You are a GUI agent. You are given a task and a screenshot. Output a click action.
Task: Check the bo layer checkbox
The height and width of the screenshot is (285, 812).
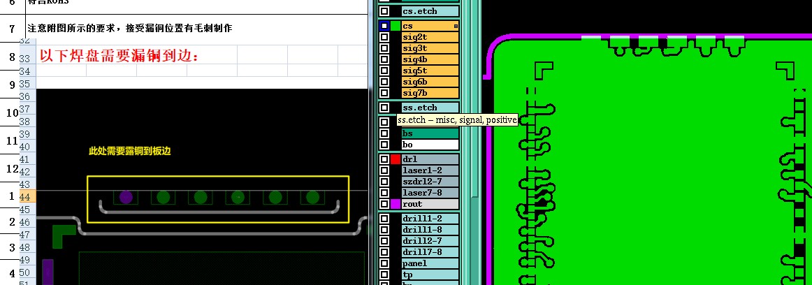(384, 145)
